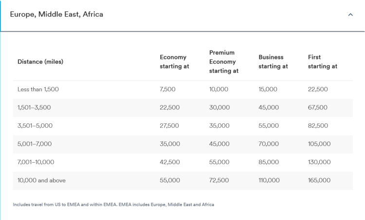Select the 5,001–7,000 distance row
The width and height of the screenshot is (365, 220).
click(182, 144)
